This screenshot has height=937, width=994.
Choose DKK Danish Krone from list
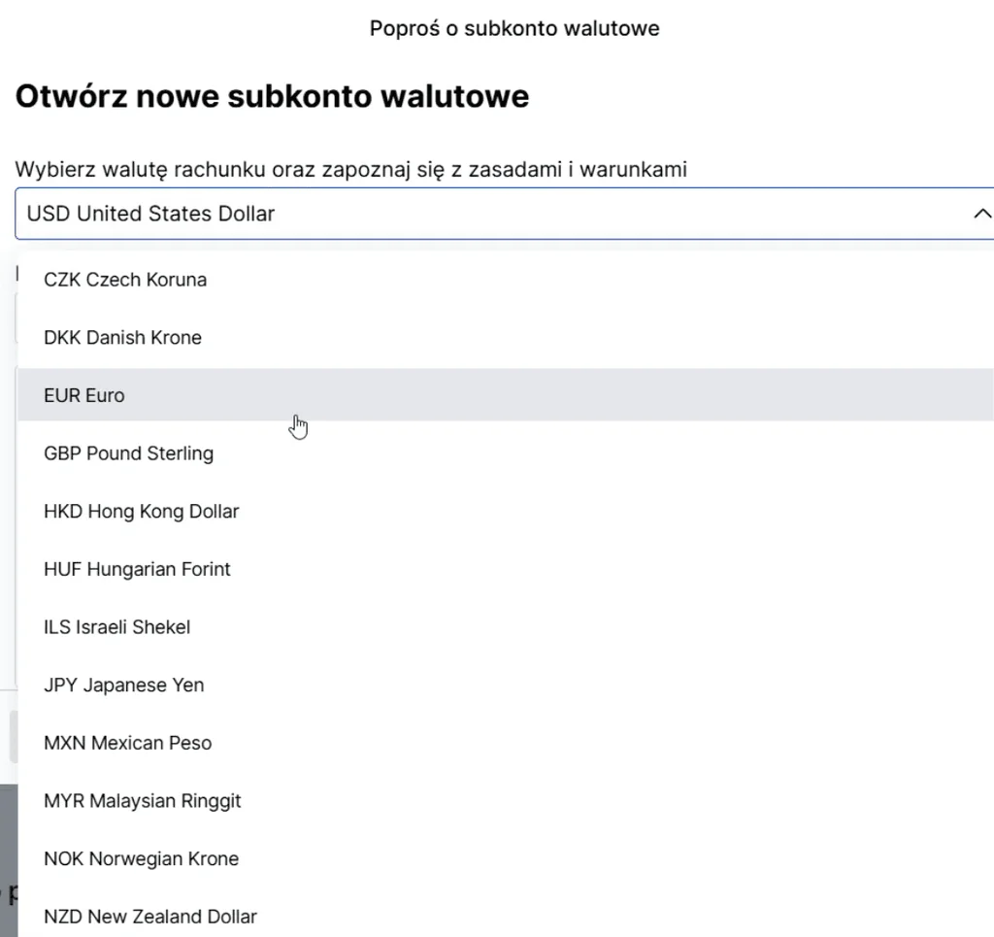point(506,337)
